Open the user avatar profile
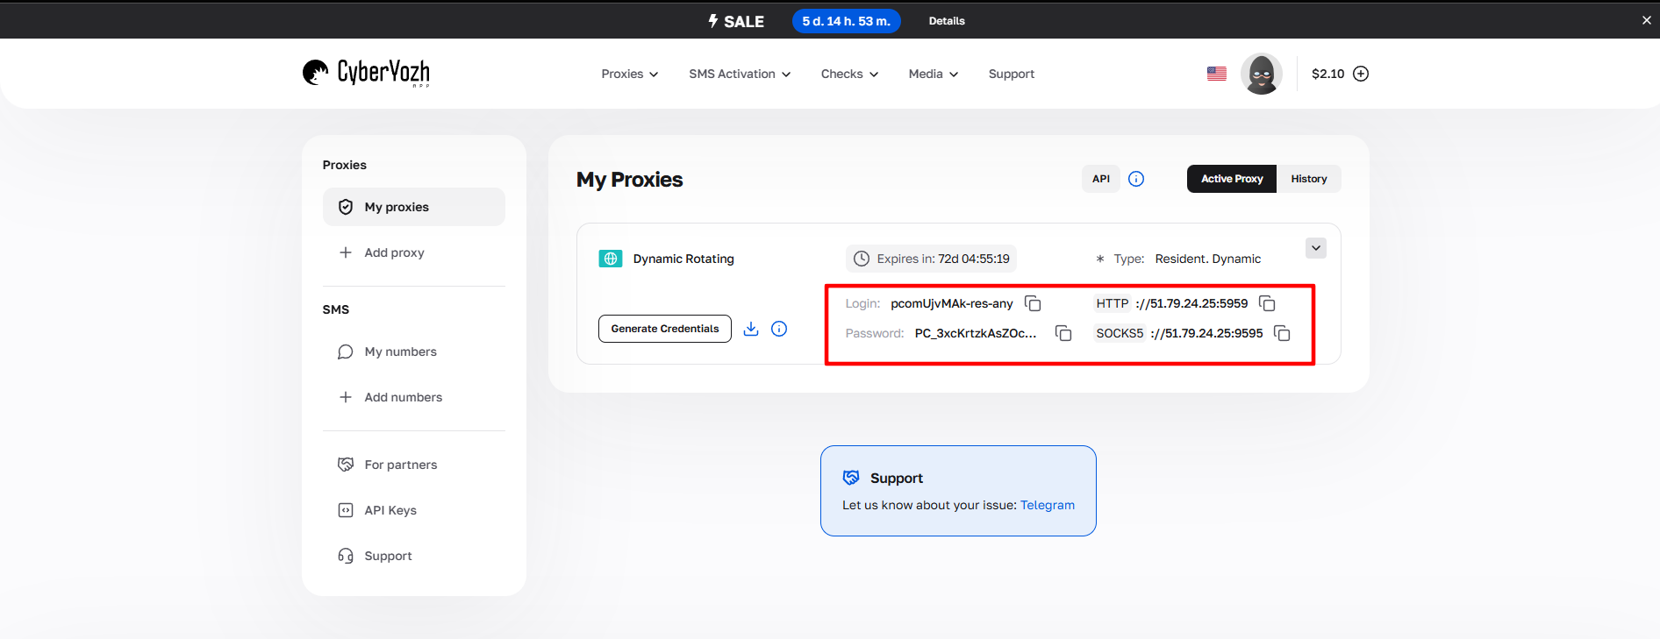Image resolution: width=1660 pixels, height=639 pixels. click(1261, 74)
